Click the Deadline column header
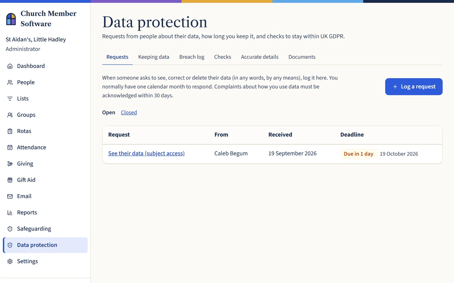This screenshot has width=454, height=283. tap(352, 135)
